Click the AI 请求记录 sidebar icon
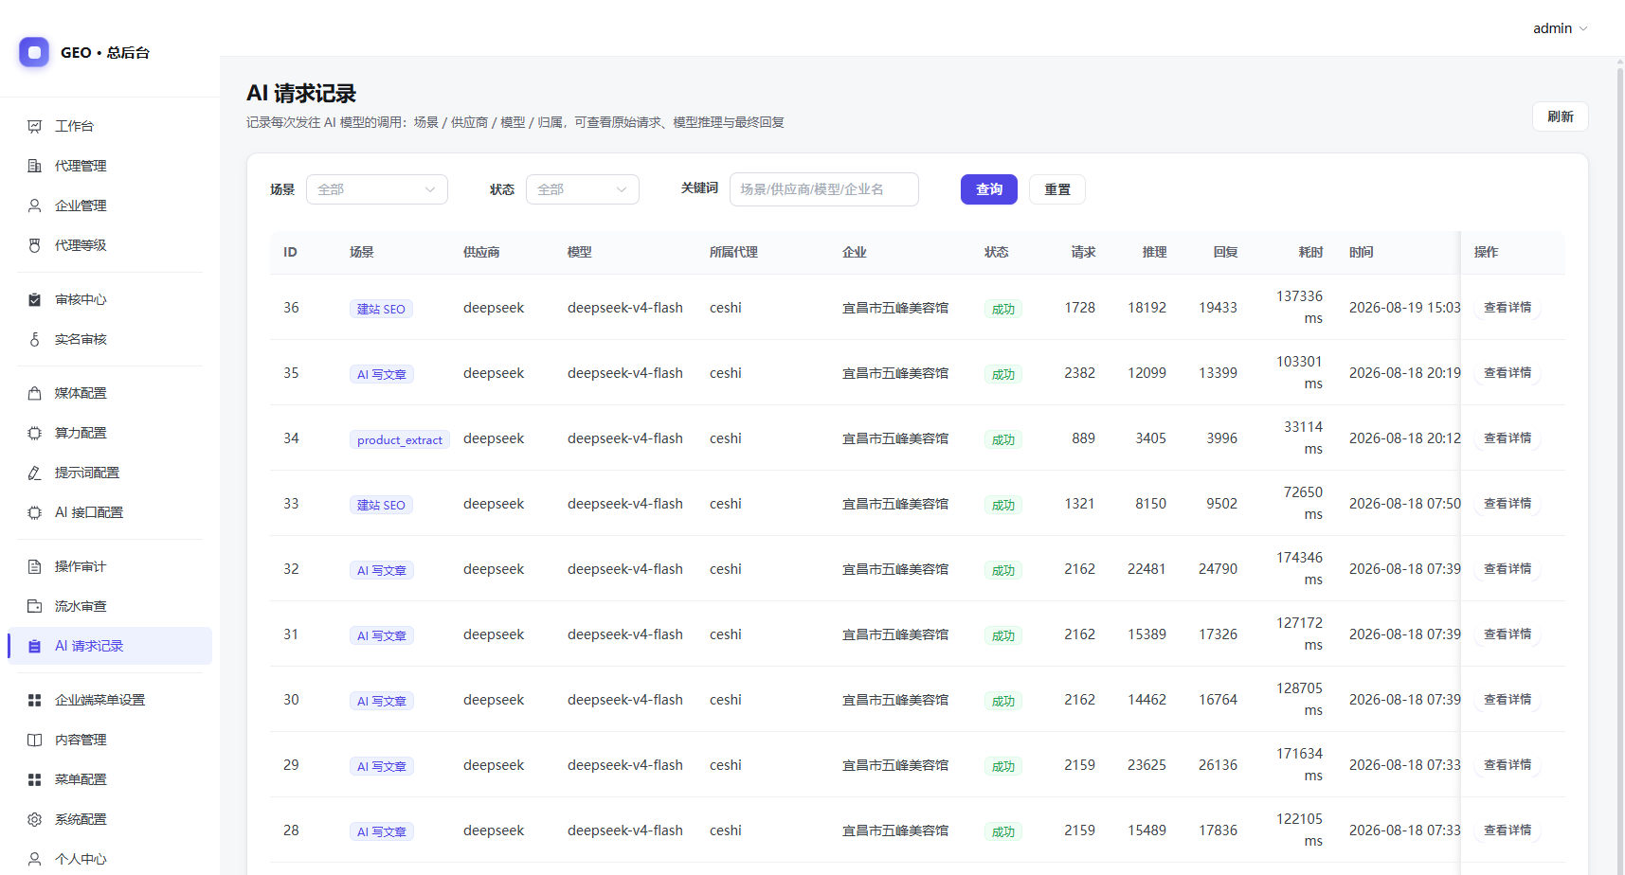1625x875 pixels. 35,646
